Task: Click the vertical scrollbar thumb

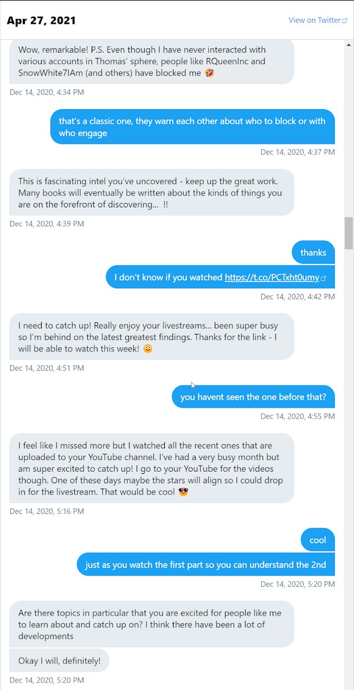Action: (349, 233)
